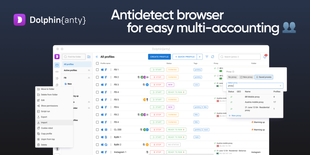Click users icon beside FB folder
310x155 pixels.
(89, 78)
